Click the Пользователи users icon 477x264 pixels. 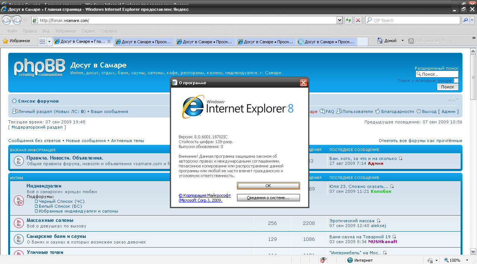339,111
